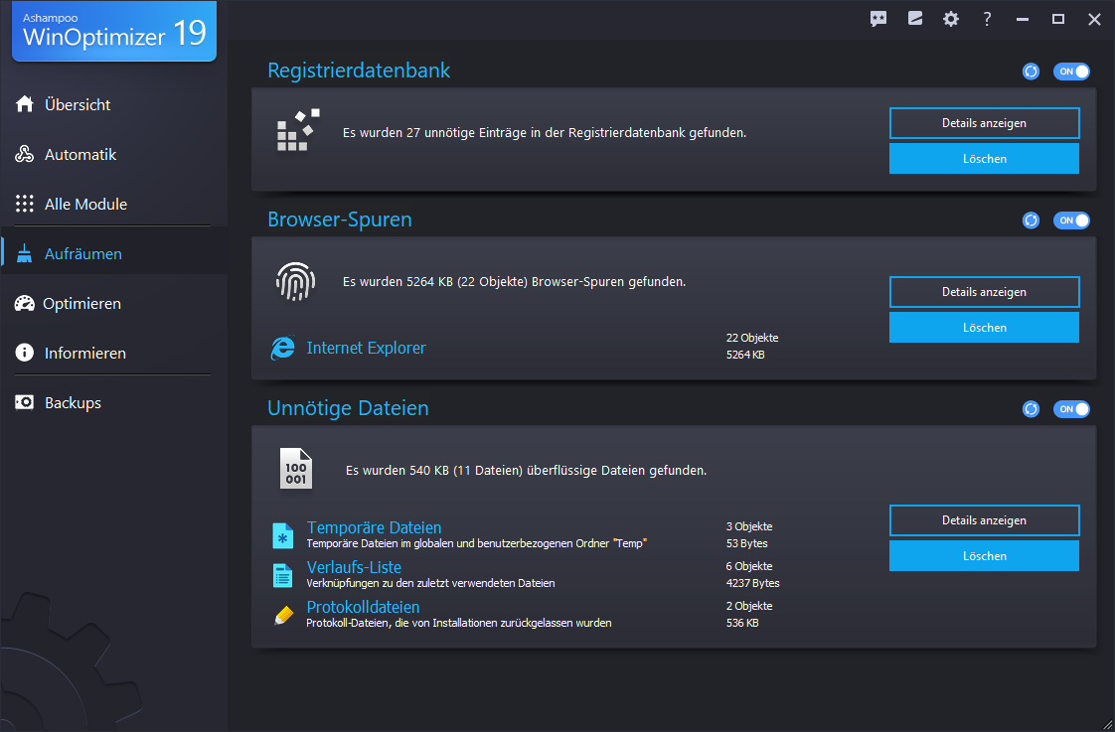
Task: Click the fingerprint icon in Browser-Spuren
Action: 296,281
